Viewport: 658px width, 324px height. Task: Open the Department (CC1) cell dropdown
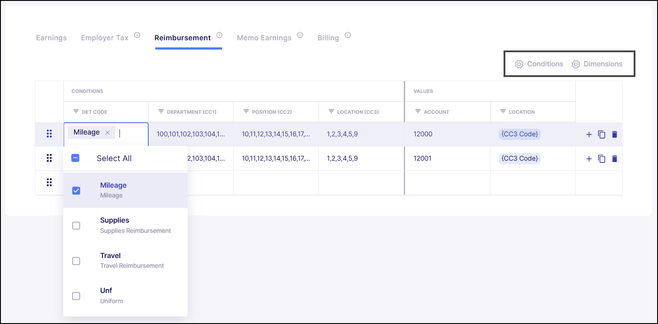[191, 134]
